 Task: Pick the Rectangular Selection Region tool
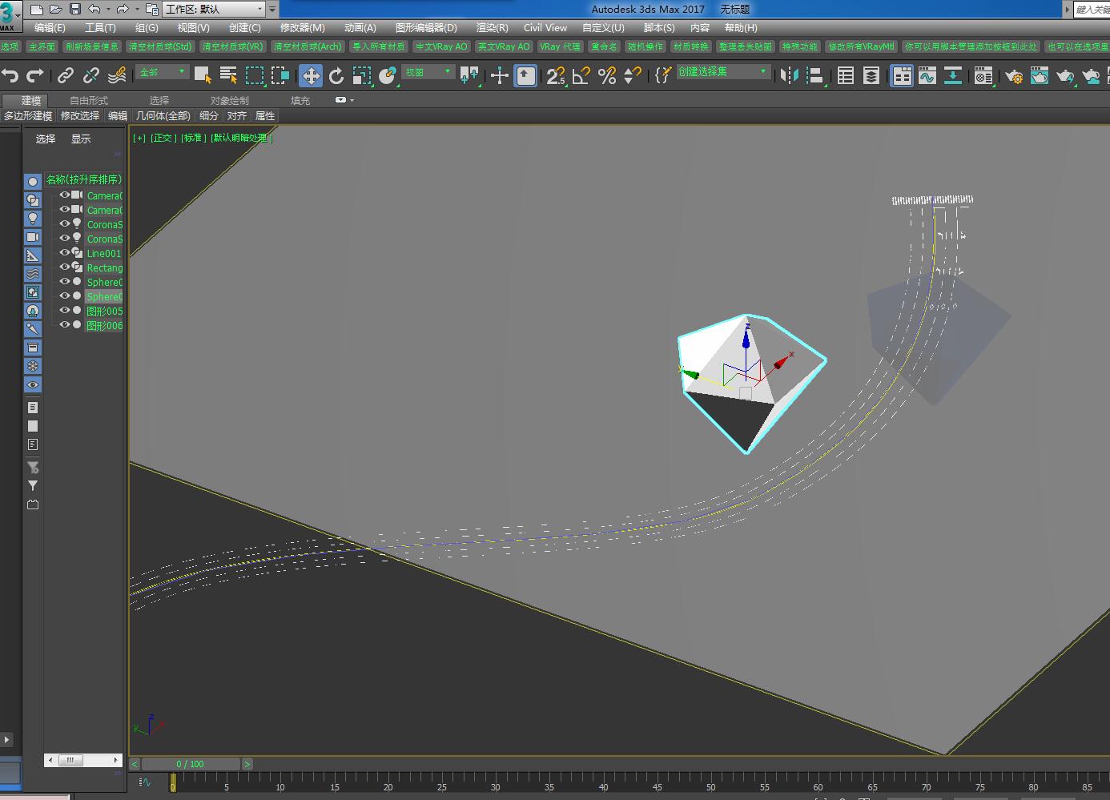click(254, 75)
